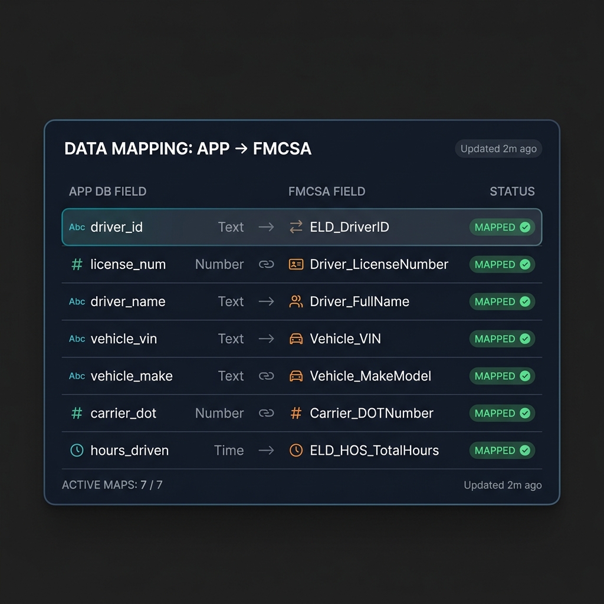The image size is (604, 604).
Task: Click the Time type label for hours_driven
Action: pyautogui.click(x=229, y=450)
